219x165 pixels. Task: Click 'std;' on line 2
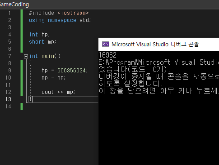85,20
